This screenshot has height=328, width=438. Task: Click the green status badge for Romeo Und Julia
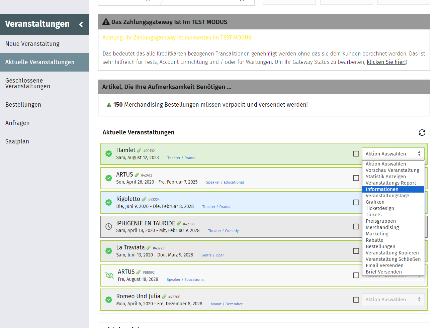pos(109,300)
